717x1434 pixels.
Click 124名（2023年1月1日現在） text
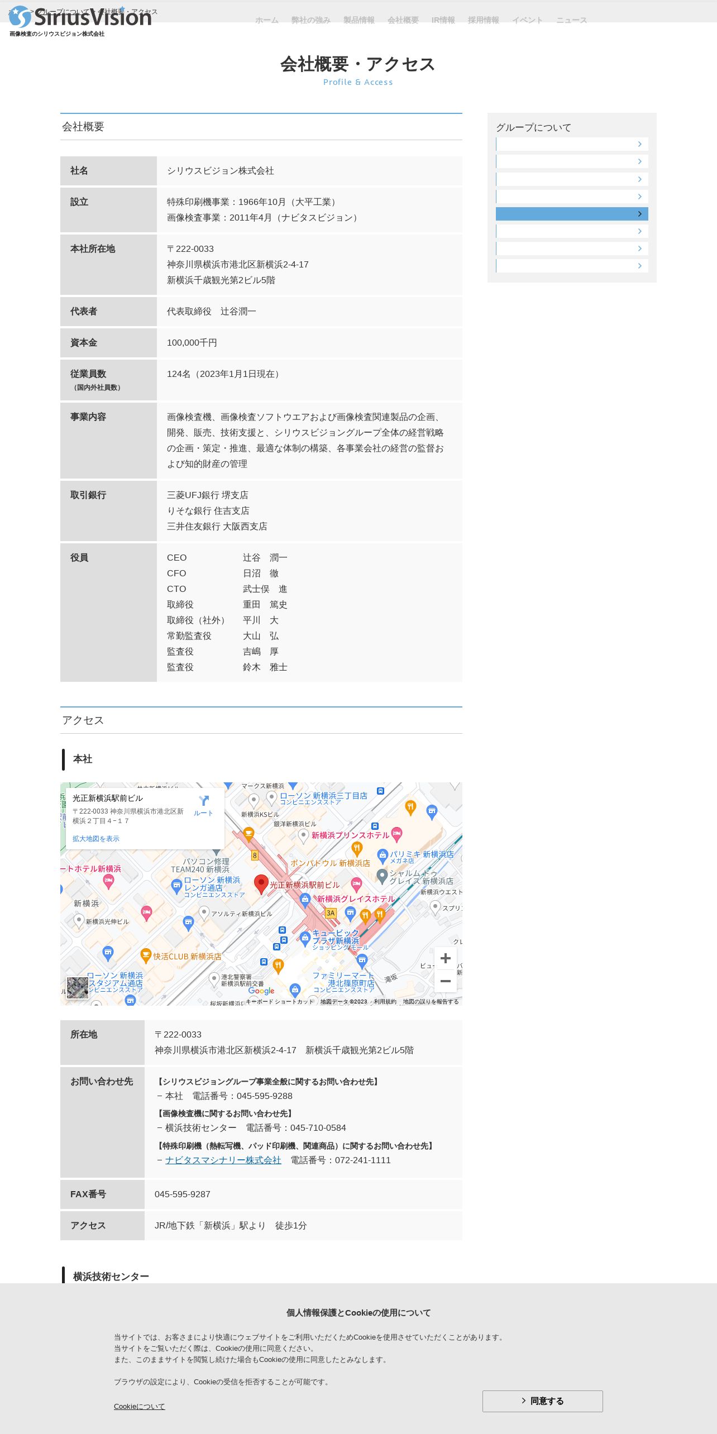[225, 374]
